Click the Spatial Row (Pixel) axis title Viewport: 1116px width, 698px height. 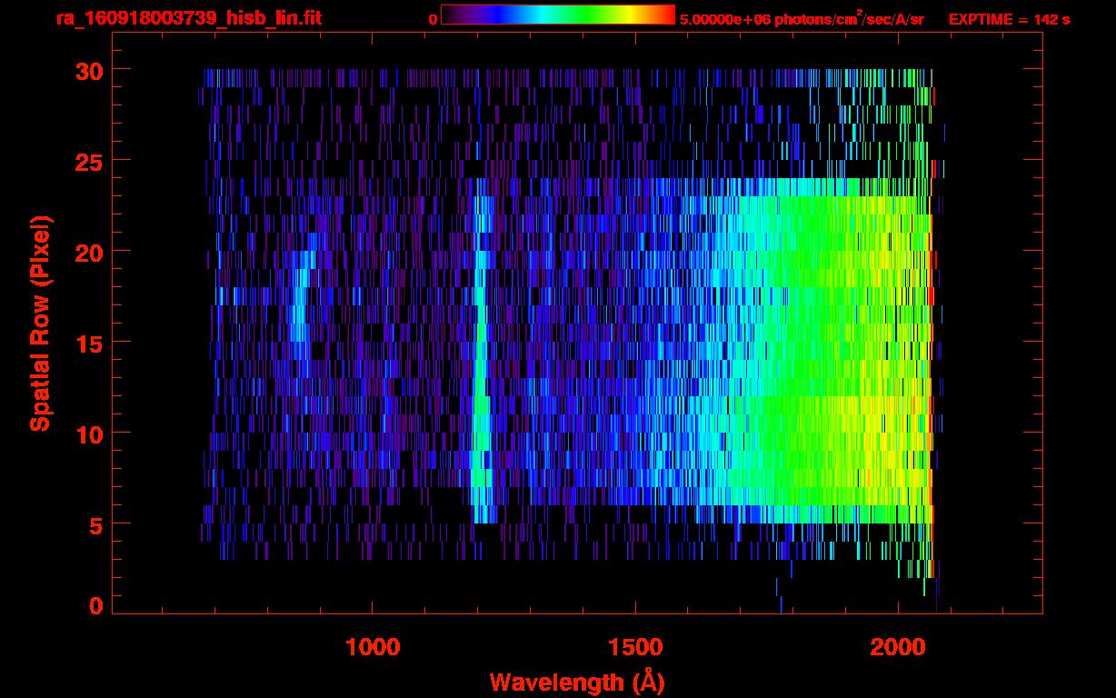click(40, 323)
